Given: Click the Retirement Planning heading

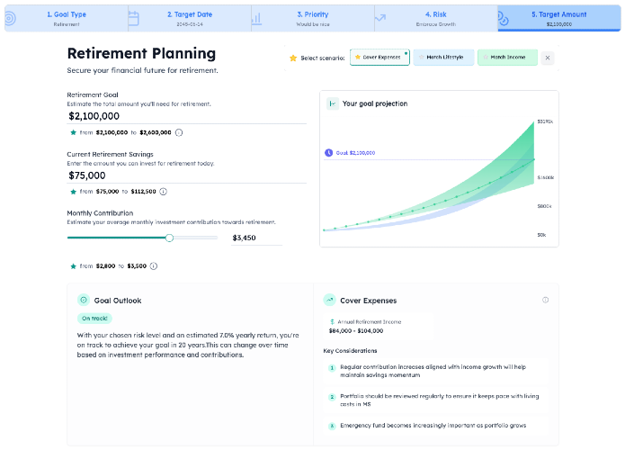Looking at the screenshot, I should (141, 53).
